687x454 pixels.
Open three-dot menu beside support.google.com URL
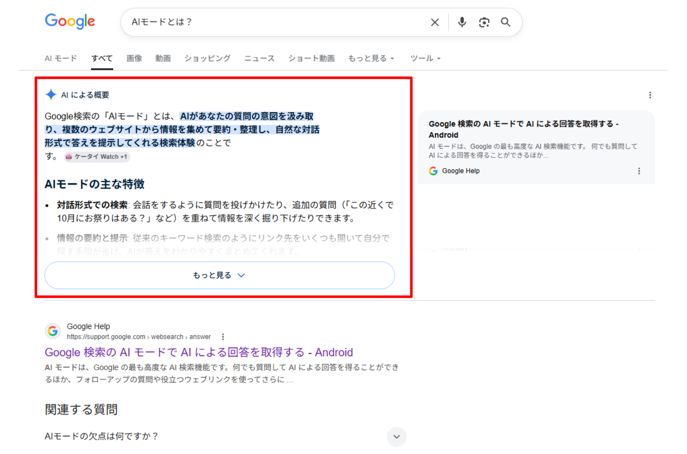click(223, 337)
